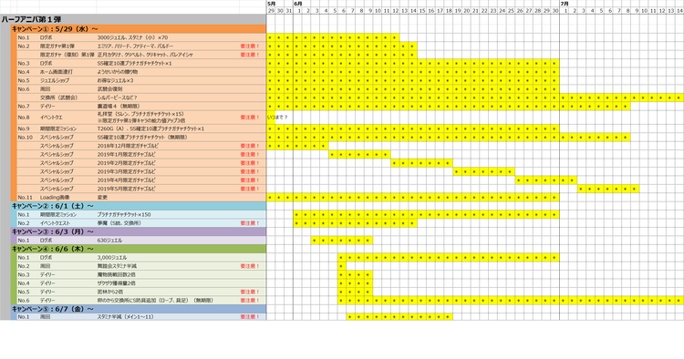Select the キャンペーン③：6/3（月）～ header row
This screenshot has width=684, height=359.
[139, 231]
